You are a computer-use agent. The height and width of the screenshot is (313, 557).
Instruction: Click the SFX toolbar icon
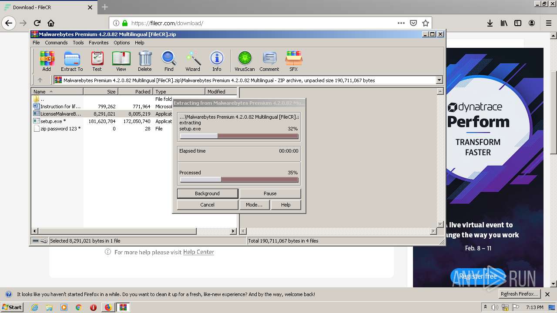[294, 61]
